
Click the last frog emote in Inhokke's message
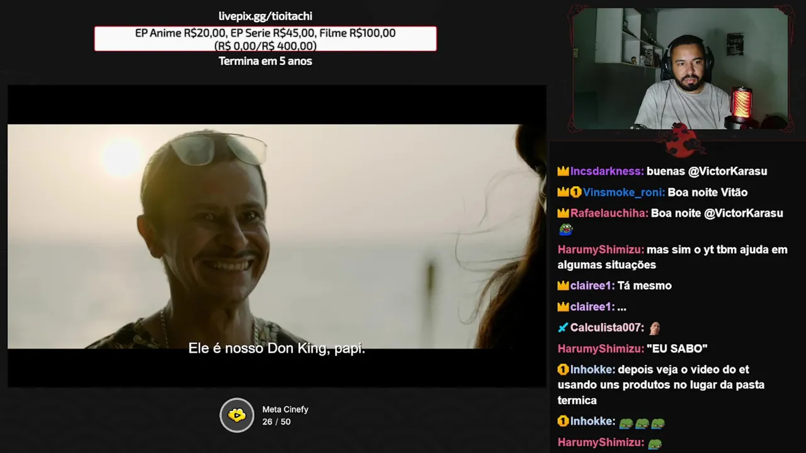pos(658,423)
